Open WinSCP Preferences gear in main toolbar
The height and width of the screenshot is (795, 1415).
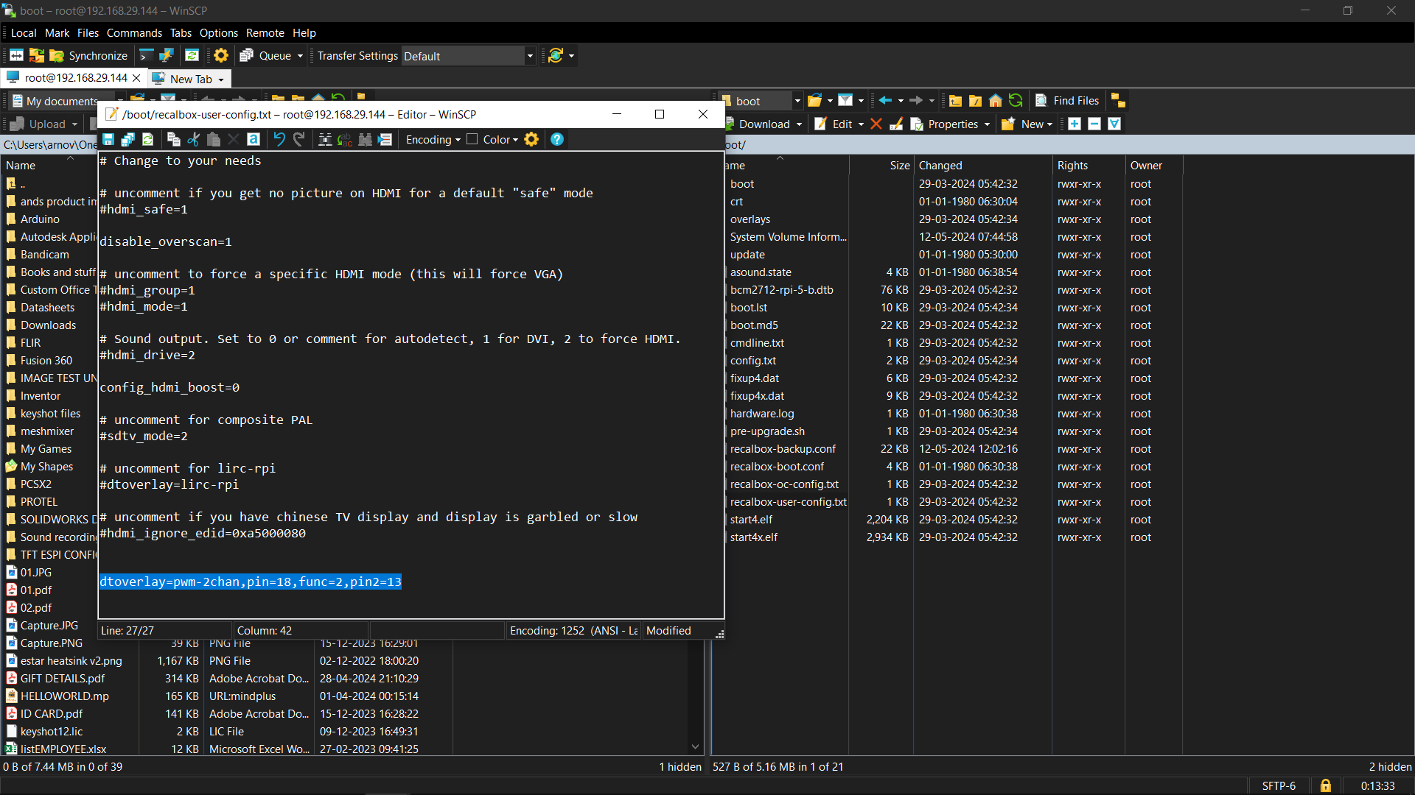pyautogui.click(x=221, y=56)
